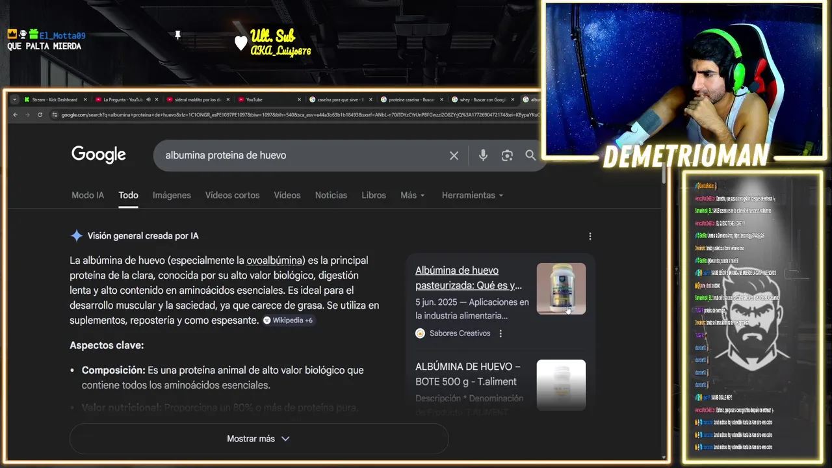This screenshot has width=832, height=468.
Task: Click the pin icon in top overlay
Action: coord(177,35)
